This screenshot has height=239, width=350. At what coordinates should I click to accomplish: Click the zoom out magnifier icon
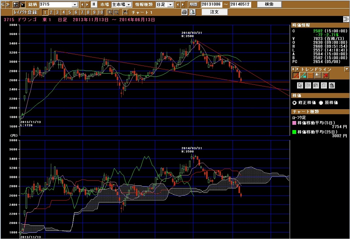(x=116, y=12)
